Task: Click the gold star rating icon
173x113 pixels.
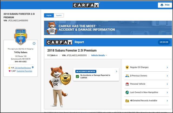Action: tap(9, 68)
